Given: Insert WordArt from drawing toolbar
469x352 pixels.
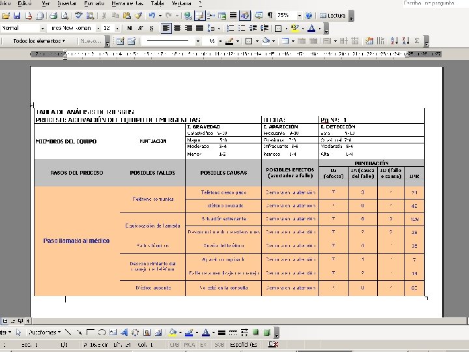Looking at the screenshot, I should [x=124, y=332].
